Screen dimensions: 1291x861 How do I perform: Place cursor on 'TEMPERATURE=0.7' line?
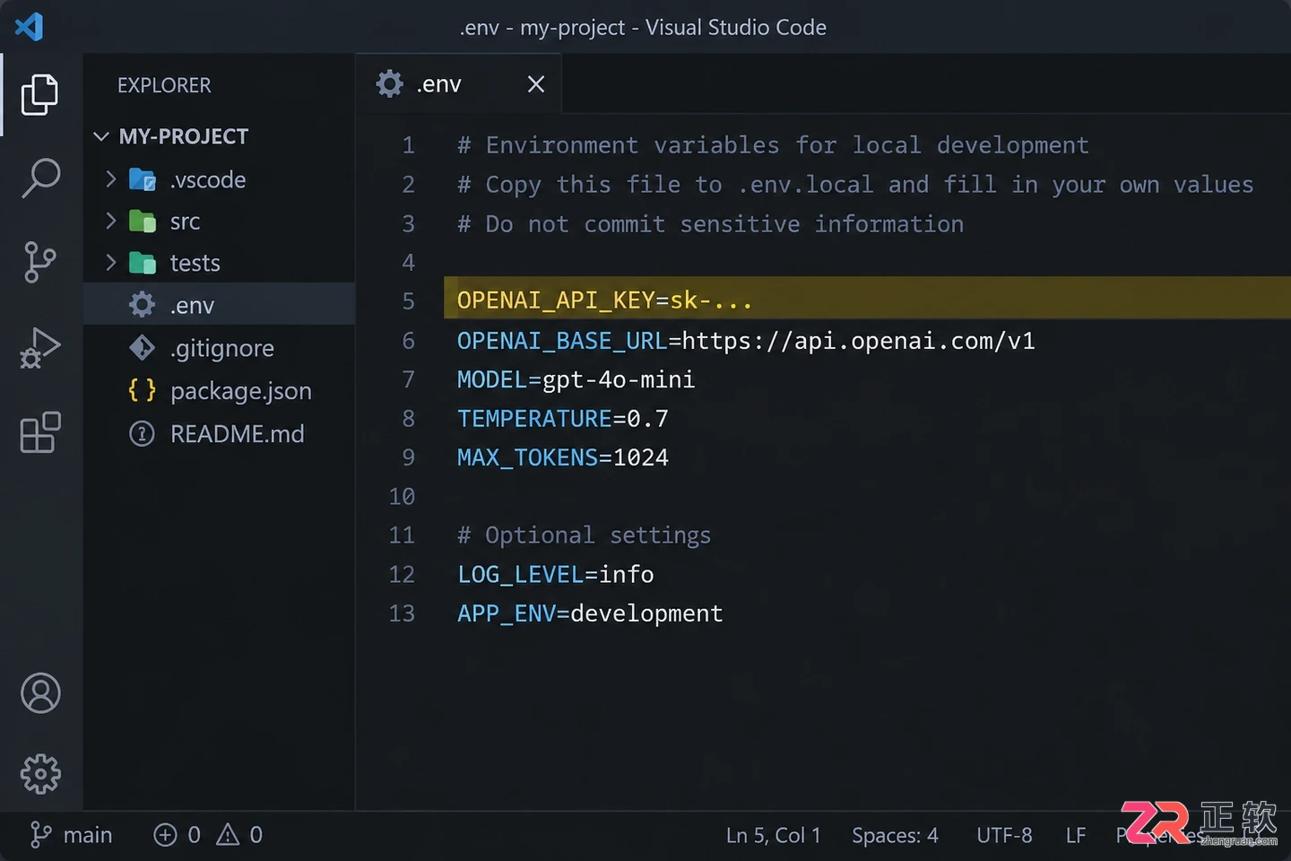coord(562,419)
